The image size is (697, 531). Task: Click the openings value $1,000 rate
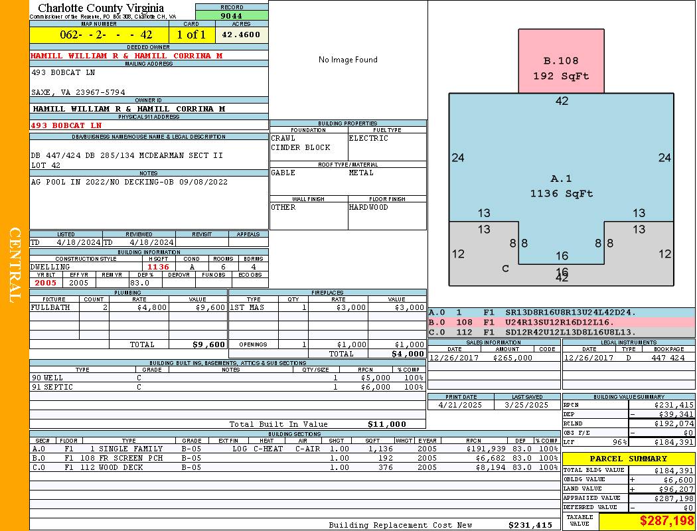click(351, 344)
